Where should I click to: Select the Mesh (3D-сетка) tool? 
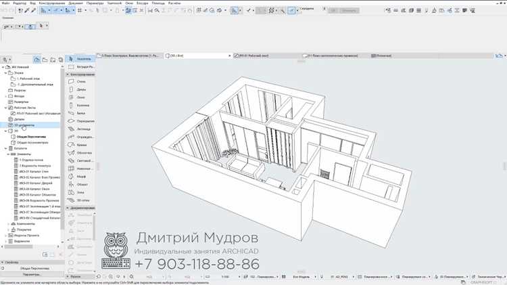pos(80,200)
